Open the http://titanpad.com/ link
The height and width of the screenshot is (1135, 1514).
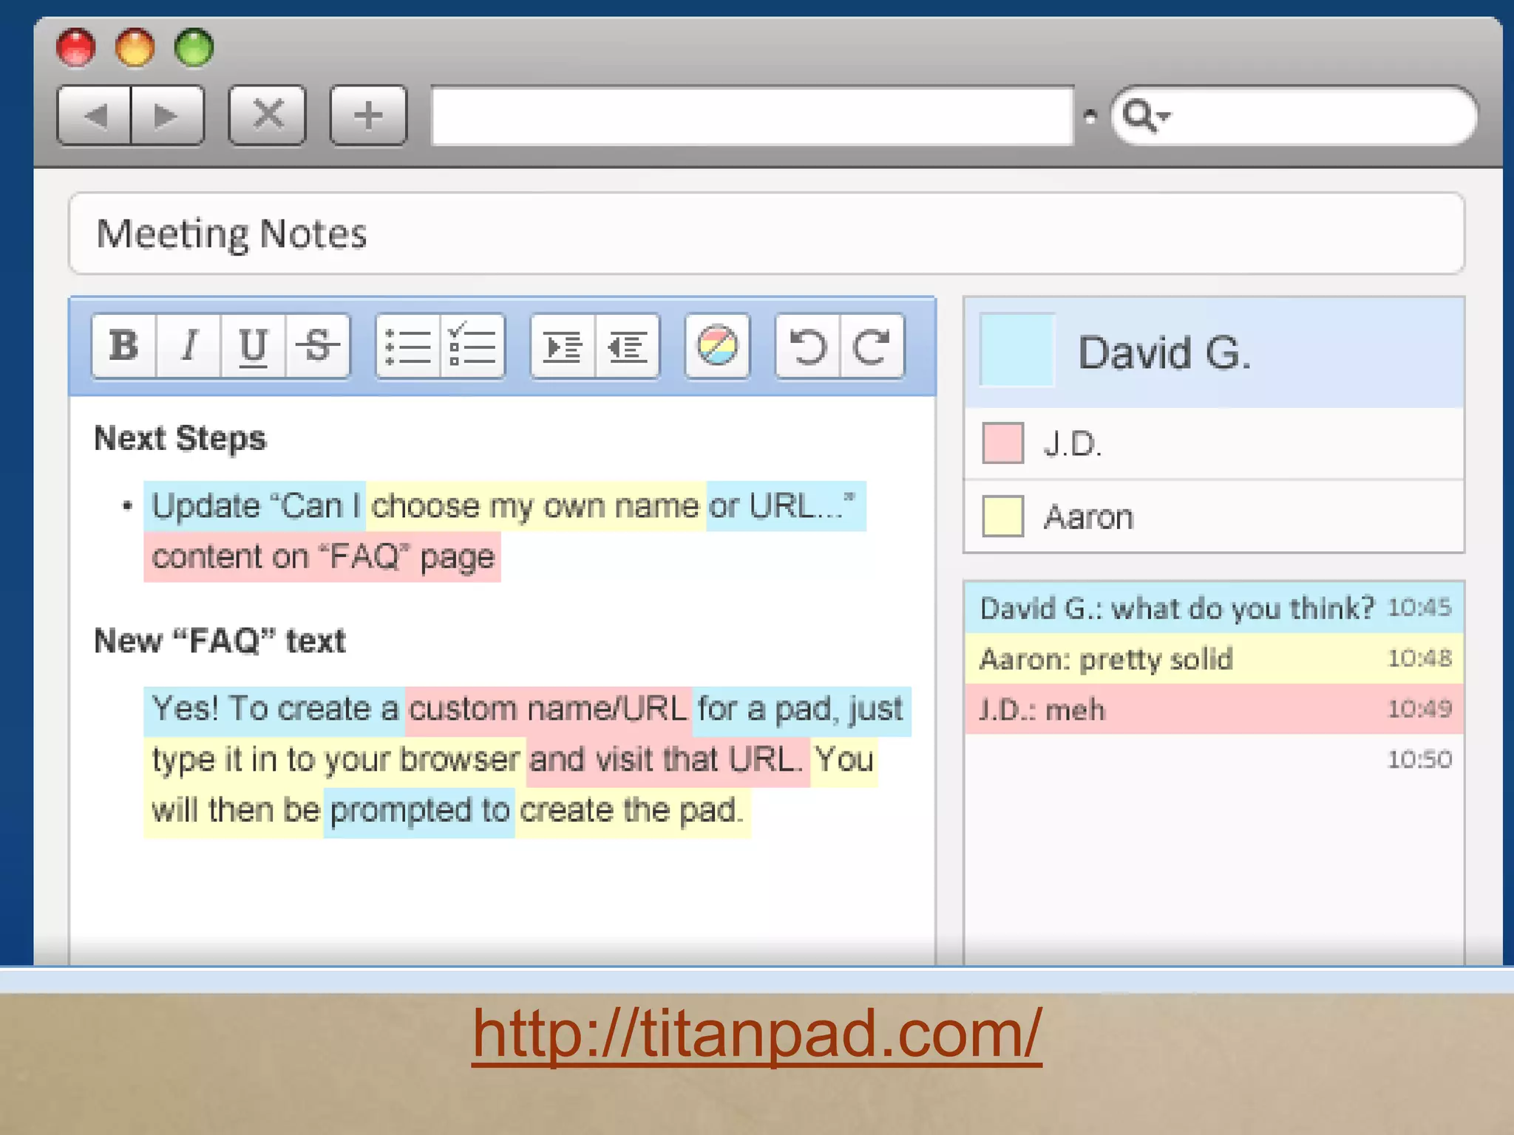point(756,1034)
